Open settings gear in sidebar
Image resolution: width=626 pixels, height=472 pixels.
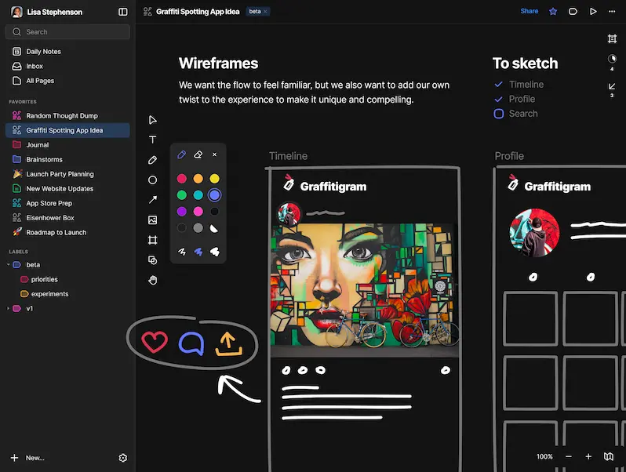pos(123,458)
